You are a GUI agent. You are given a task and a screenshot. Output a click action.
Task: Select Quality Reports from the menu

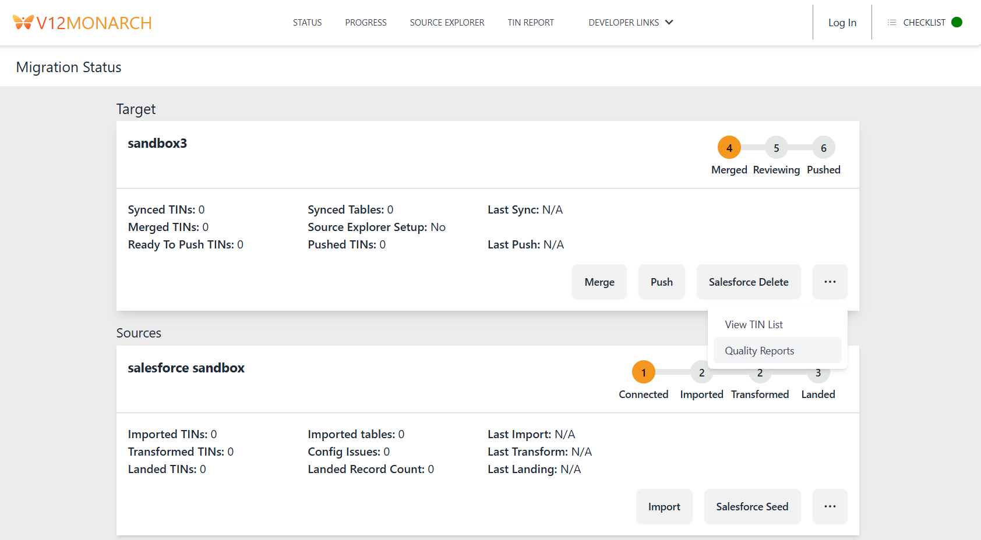point(759,350)
